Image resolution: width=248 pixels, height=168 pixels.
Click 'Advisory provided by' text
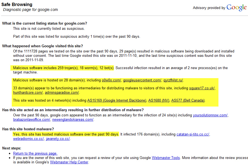tap(209, 8)
